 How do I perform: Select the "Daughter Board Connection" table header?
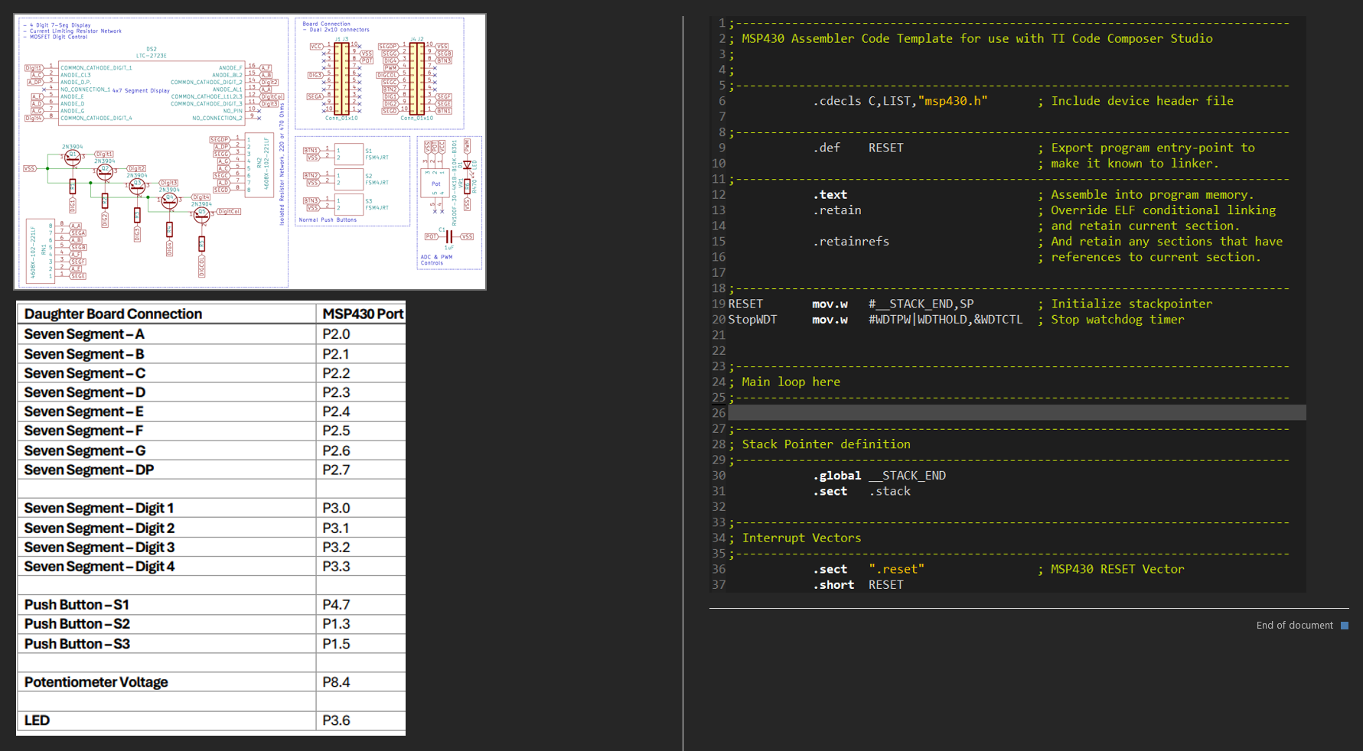point(113,314)
